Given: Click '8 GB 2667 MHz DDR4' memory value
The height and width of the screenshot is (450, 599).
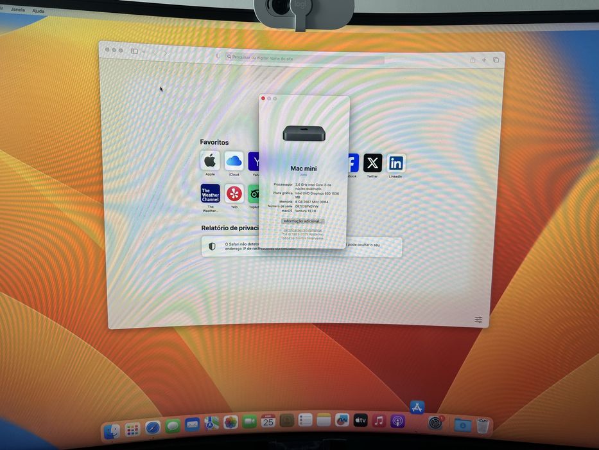Looking at the screenshot, I should (312, 202).
